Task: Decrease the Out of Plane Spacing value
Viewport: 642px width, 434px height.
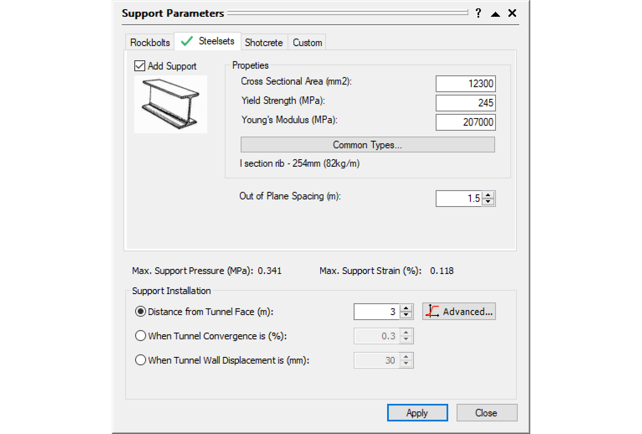Action: pos(488,201)
